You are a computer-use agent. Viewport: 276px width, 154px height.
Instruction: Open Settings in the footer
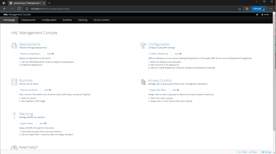tap(266, 152)
